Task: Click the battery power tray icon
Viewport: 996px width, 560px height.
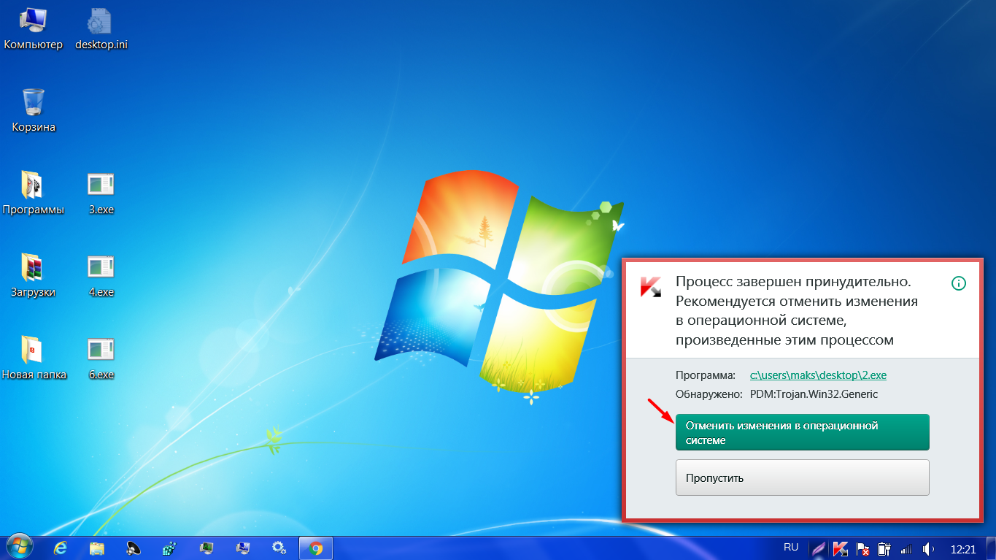Action: click(x=884, y=548)
